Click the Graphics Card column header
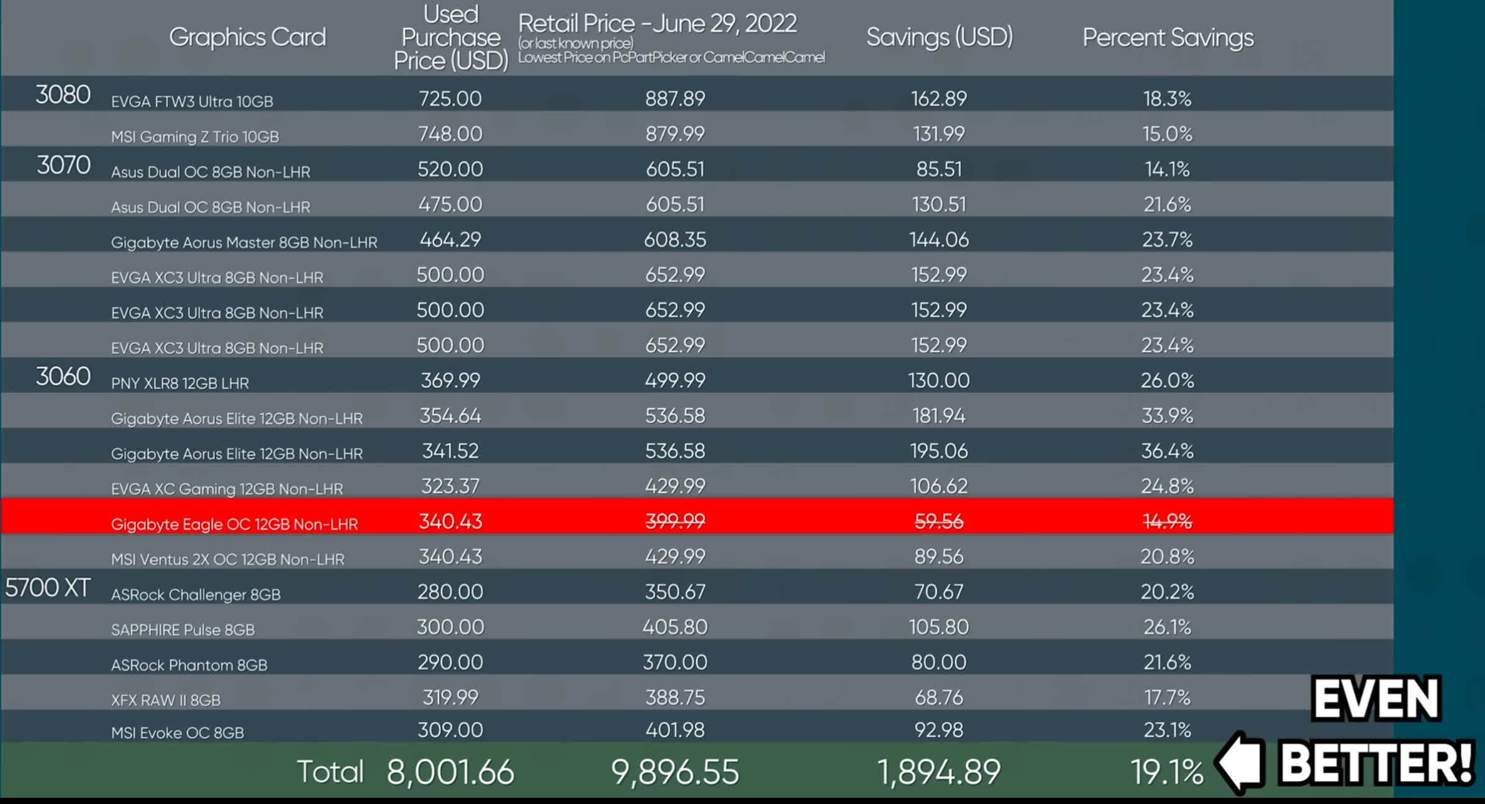The height and width of the screenshot is (804, 1485). (247, 37)
